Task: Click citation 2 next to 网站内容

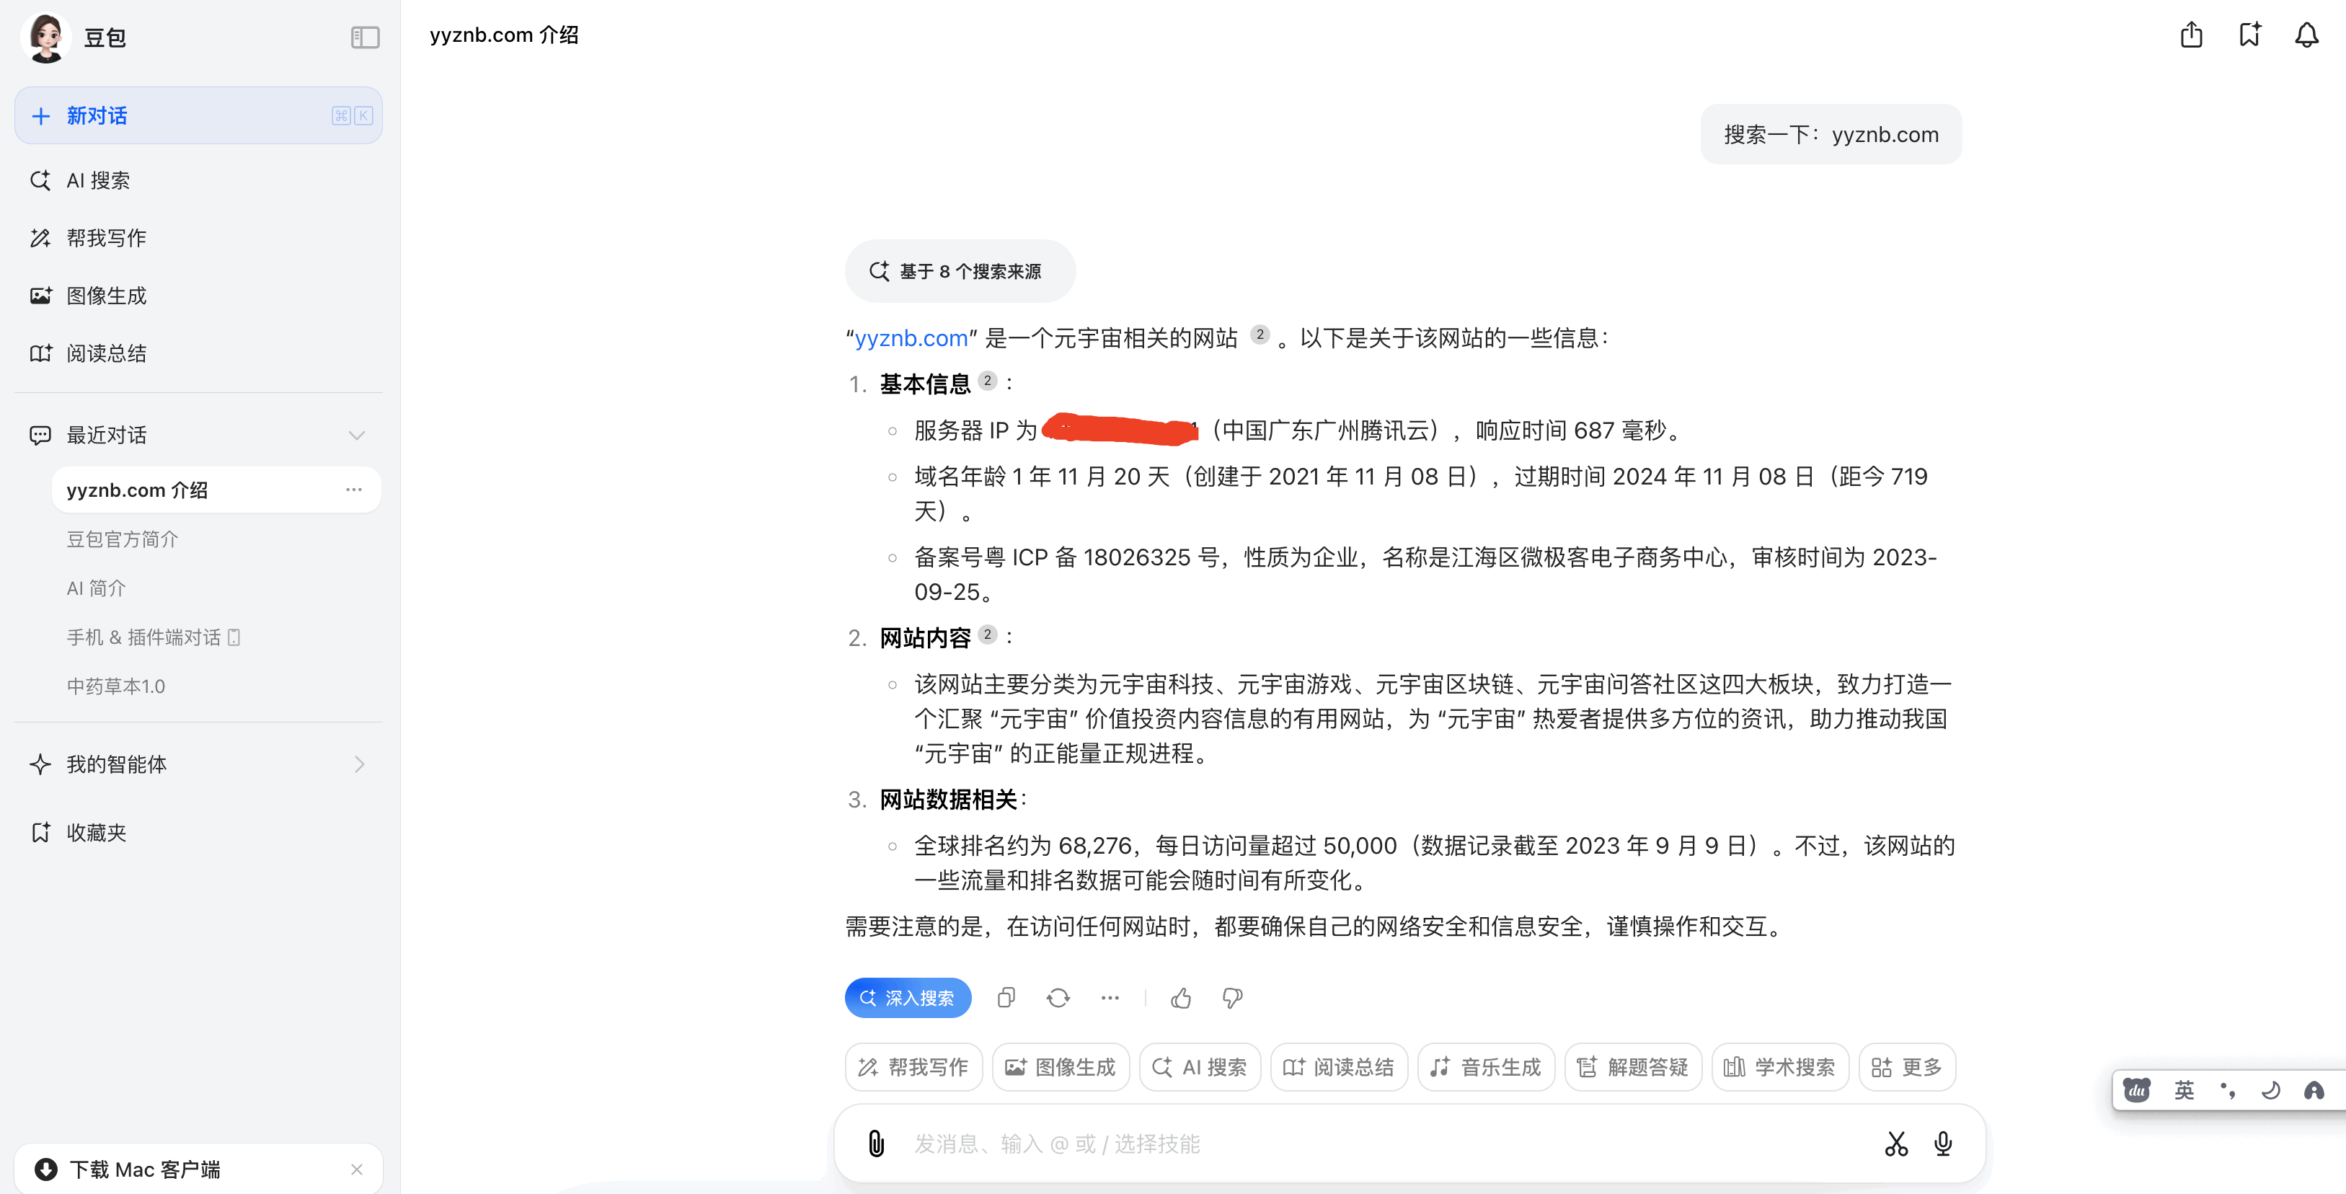Action: coord(987,634)
